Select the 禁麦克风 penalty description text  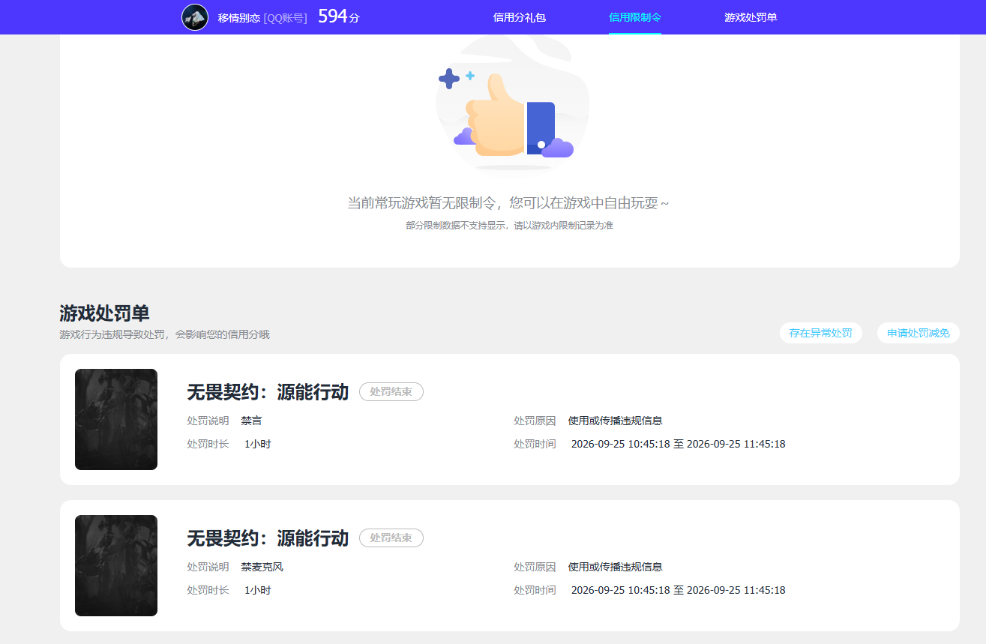[x=262, y=567]
